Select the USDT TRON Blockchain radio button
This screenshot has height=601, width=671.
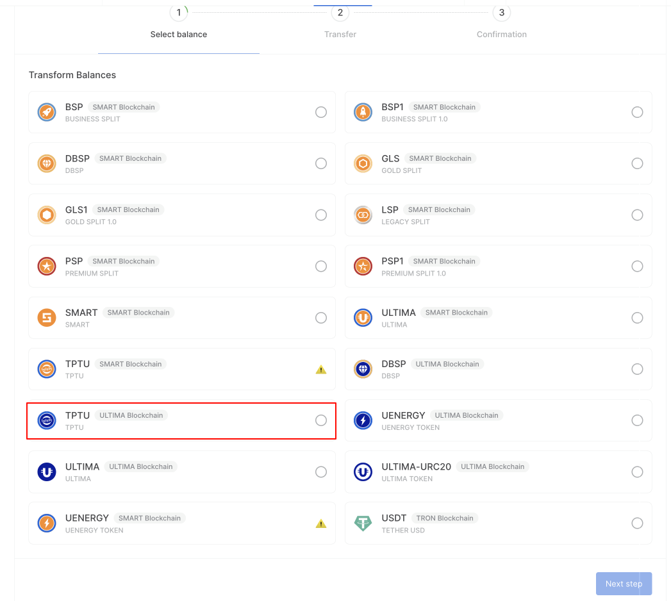point(637,523)
